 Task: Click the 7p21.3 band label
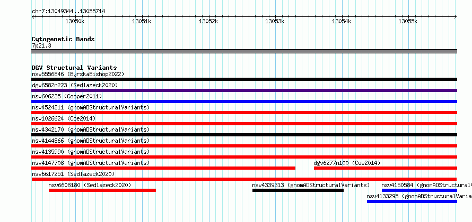click(40, 45)
